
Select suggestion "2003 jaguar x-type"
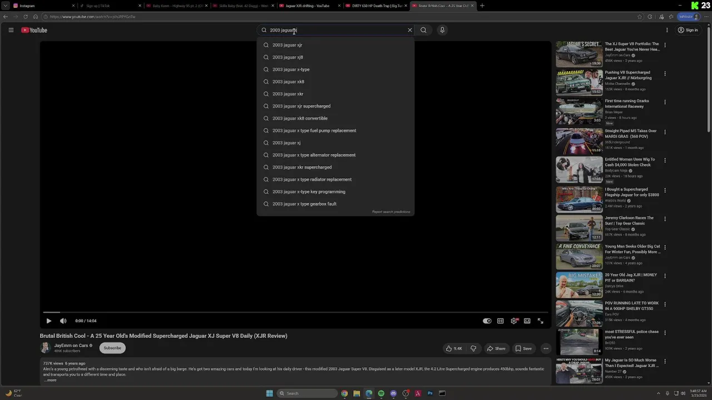pos(335,69)
